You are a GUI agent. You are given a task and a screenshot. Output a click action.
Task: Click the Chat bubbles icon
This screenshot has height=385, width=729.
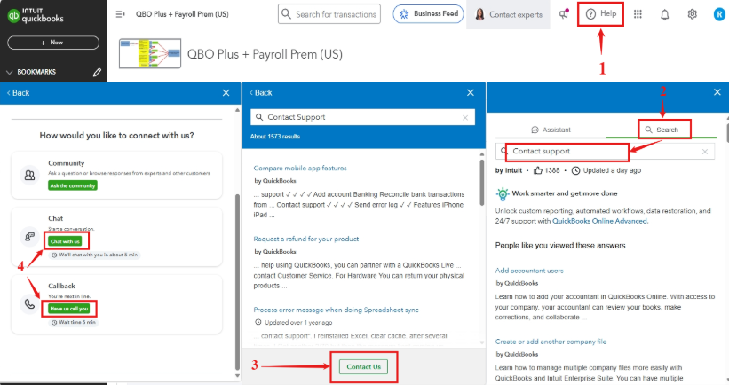(x=29, y=237)
